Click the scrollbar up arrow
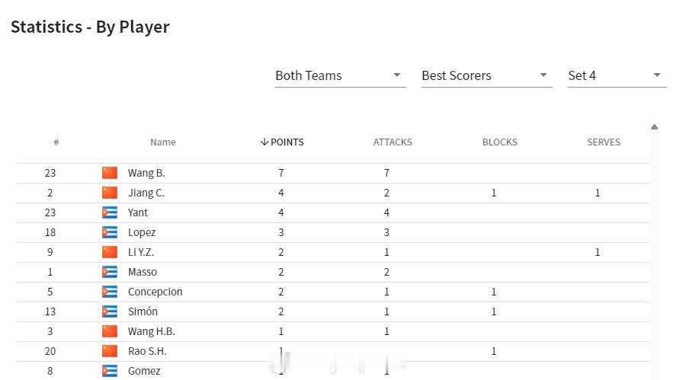This screenshot has width=677, height=380. click(655, 127)
